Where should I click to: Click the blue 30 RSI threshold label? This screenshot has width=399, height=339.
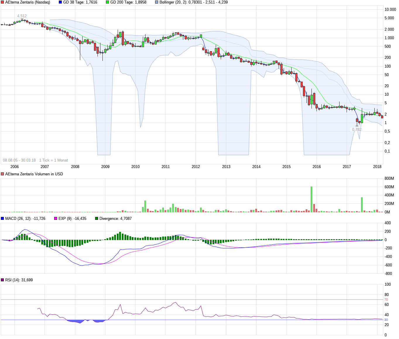tap(386, 320)
